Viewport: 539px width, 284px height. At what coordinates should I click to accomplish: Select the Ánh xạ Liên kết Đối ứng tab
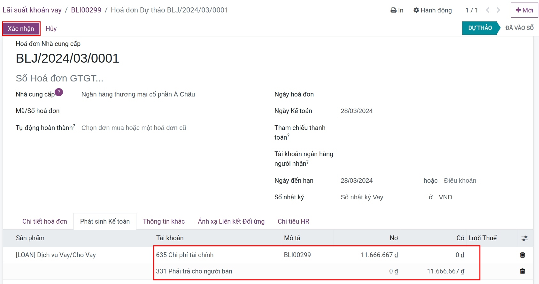(x=231, y=221)
